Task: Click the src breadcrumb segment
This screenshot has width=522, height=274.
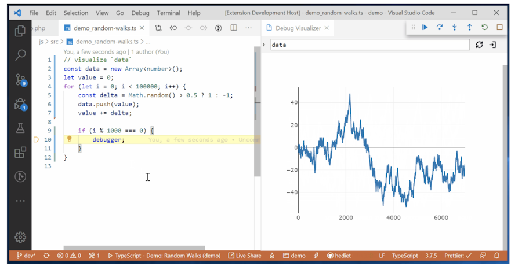Action: click(x=54, y=42)
